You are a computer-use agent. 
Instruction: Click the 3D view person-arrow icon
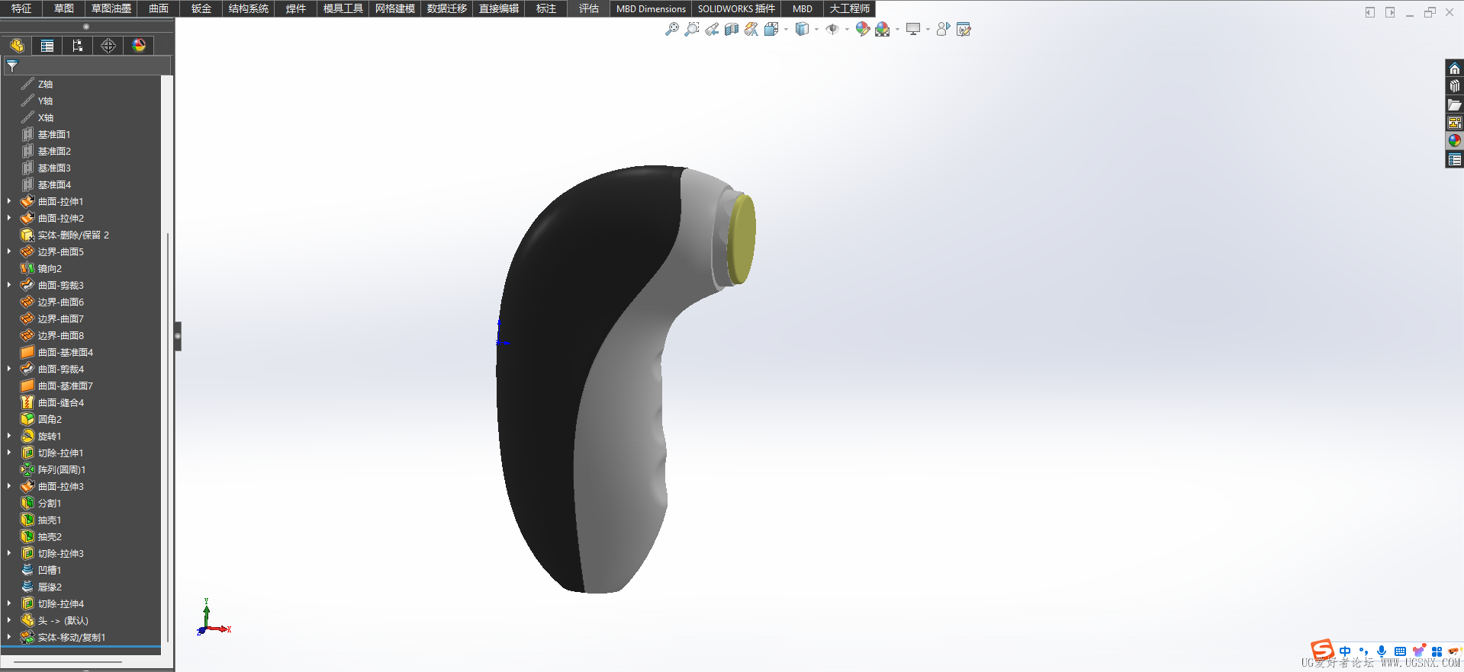944,29
